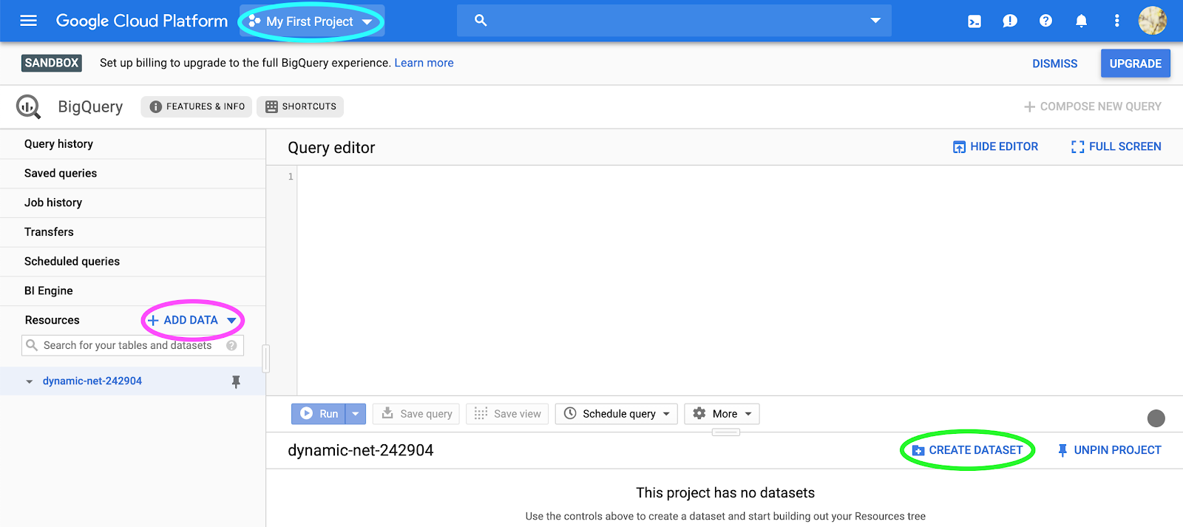Open the My First Project selector

point(311,21)
